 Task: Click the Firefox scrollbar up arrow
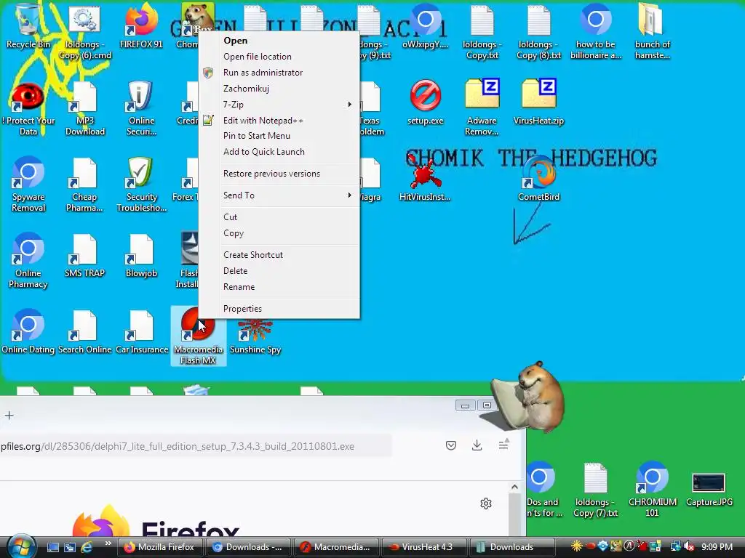(514, 488)
